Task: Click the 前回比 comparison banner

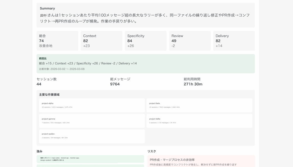Action: (145, 64)
